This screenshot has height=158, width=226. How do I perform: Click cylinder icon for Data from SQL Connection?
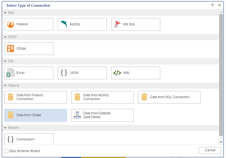pyautogui.click(x=144, y=97)
